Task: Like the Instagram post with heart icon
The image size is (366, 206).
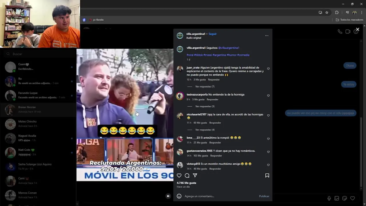Action: coord(179,175)
